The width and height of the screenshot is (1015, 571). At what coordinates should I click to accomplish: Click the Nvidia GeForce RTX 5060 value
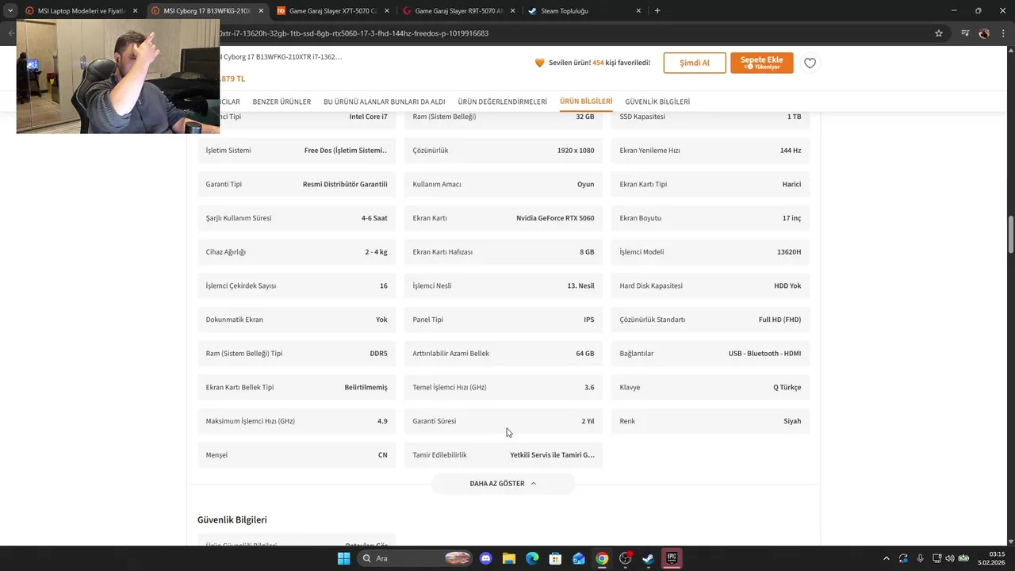(x=555, y=218)
